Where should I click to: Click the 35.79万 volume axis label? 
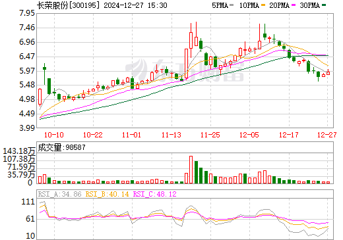click(21, 175)
